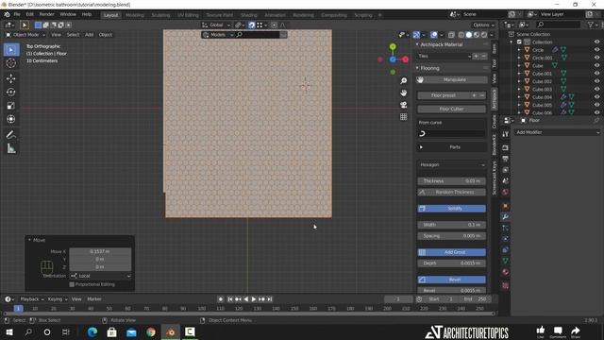Open the Render properties tab icon

tap(506, 148)
